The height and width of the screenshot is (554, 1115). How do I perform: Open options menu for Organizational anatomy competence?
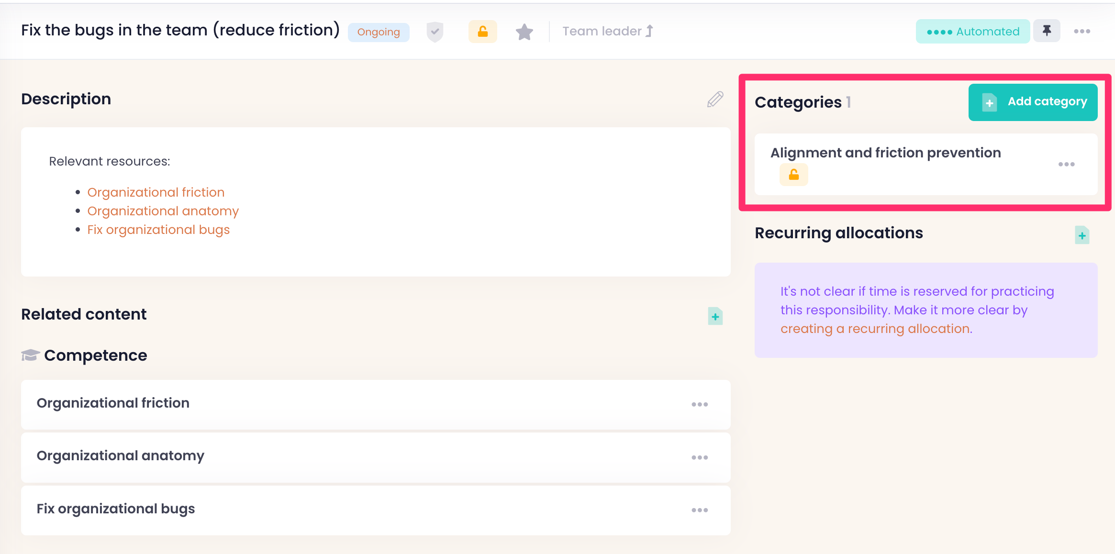[699, 458]
